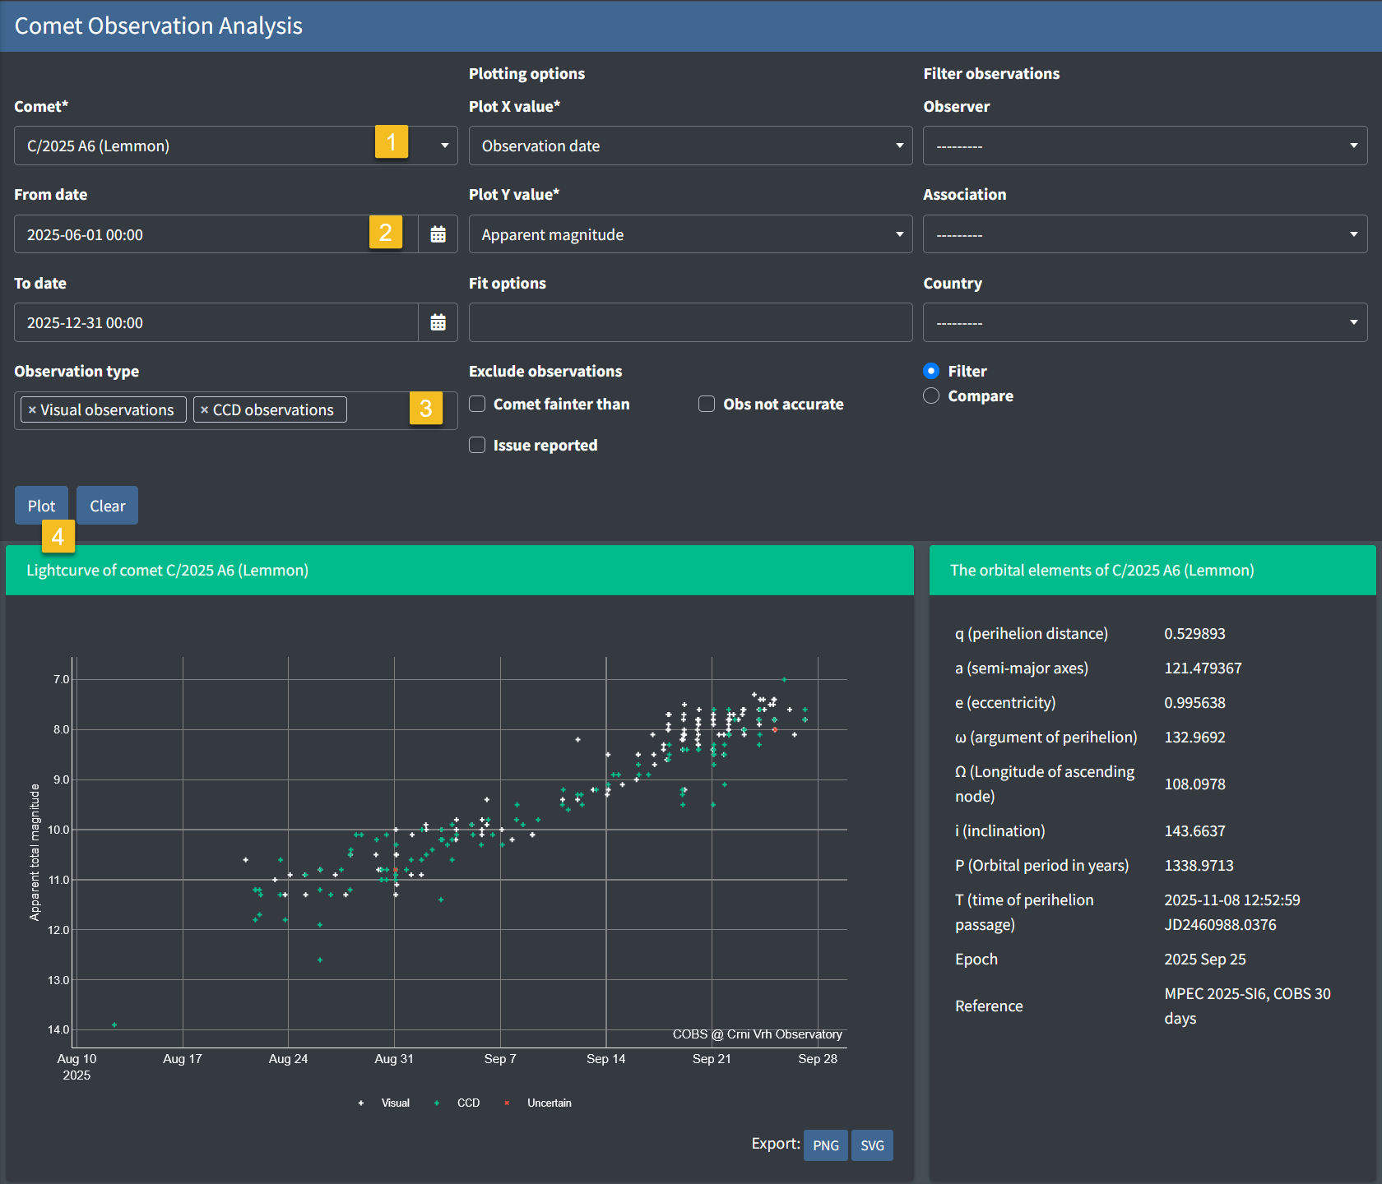Expand the Observer filter dropdown
This screenshot has width=1382, height=1184.
(1144, 146)
